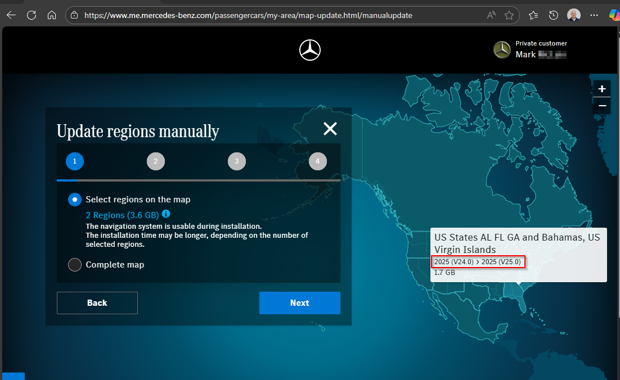Click the Back button
This screenshot has width=620, height=380.
[97, 303]
